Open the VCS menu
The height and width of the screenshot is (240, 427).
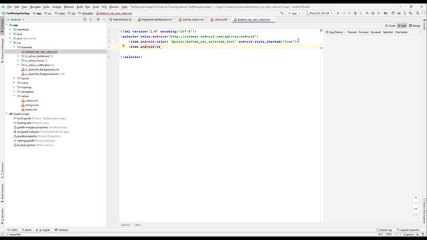tap(104, 7)
